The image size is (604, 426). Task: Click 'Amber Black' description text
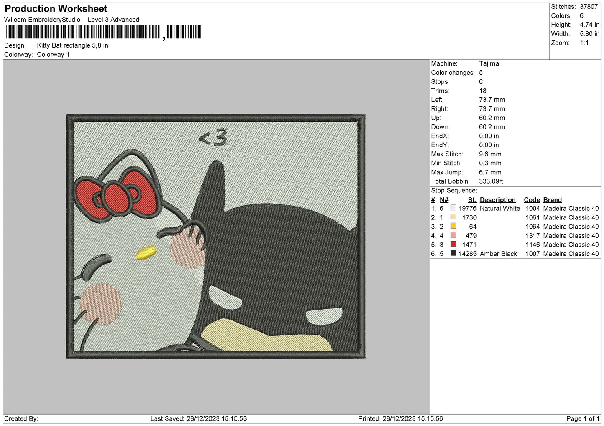pos(498,254)
